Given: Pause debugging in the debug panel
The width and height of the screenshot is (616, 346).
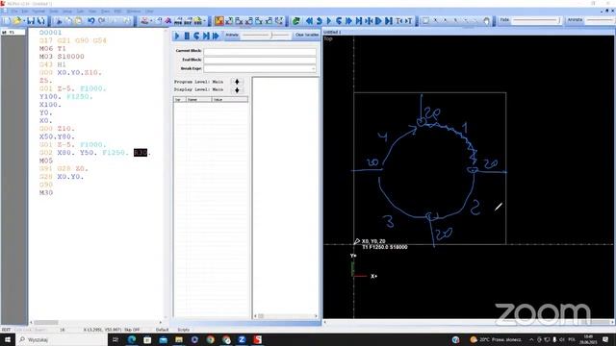Looking at the screenshot, I should coord(187,37).
